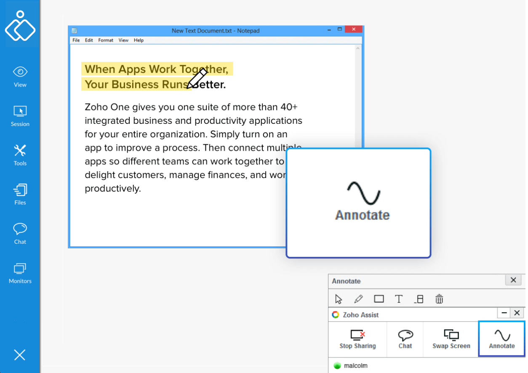This screenshot has width=528, height=373.
Task: Select the text tool in Annotate toolbar
Action: pyautogui.click(x=399, y=299)
